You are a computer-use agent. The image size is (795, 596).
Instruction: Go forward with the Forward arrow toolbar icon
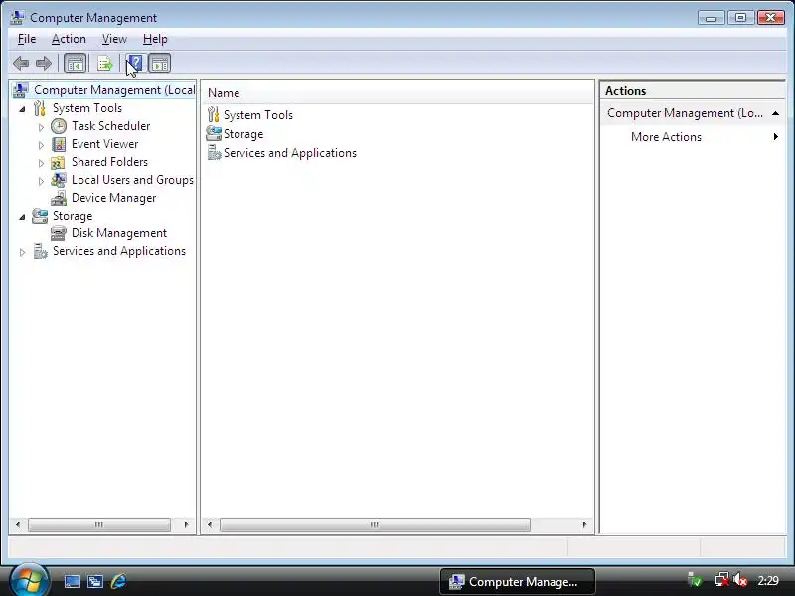pos(44,64)
